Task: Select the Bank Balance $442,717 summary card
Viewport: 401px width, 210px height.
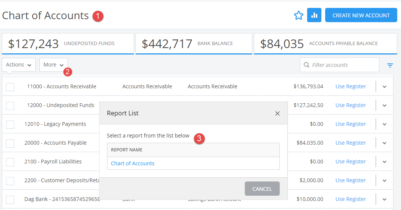Action: (194, 44)
